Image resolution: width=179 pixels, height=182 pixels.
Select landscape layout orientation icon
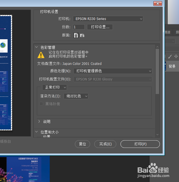[x=82, y=35]
